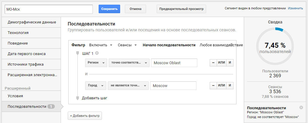Click the Moscow Oblast value field
Viewport: 308px width, 123px height.
[x=174, y=63]
